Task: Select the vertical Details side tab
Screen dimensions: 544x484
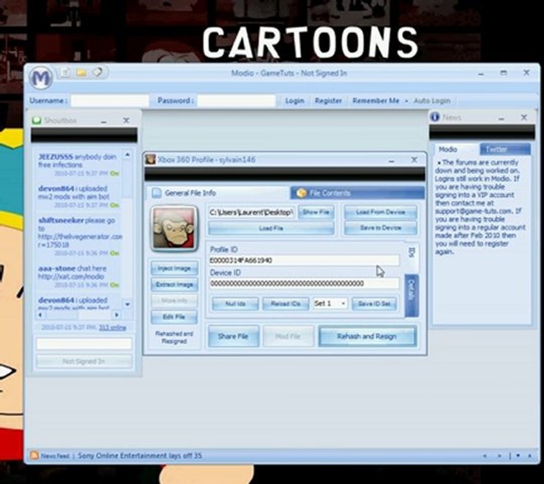Action: click(x=412, y=295)
